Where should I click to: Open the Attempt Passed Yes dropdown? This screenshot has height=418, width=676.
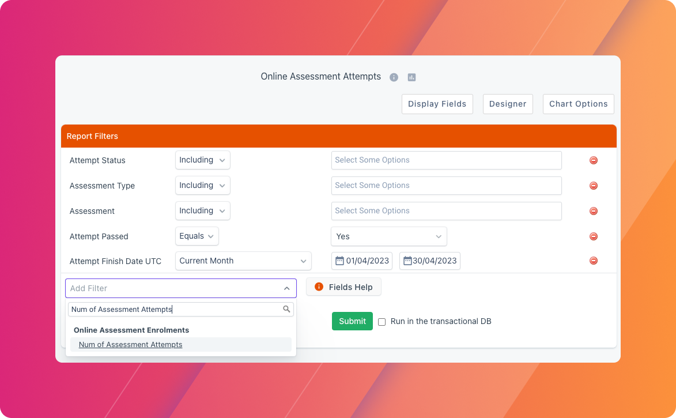[388, 236]
